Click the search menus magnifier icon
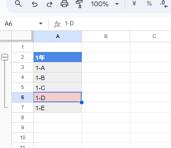Image resolution: width=171 pixels, height=148 pixels. 18,4
